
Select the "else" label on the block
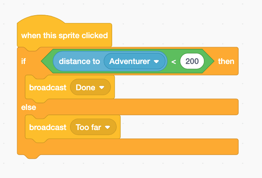[x=29, y=107]
